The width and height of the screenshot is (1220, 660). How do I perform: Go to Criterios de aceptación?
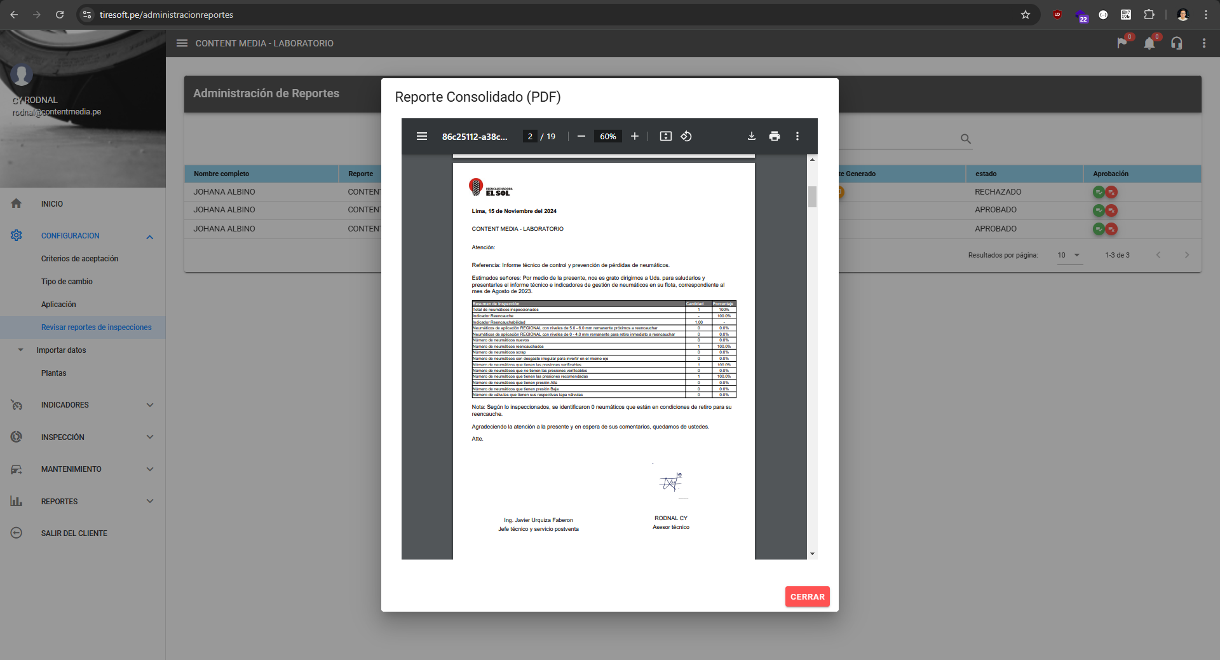pyautogui.click(x=79, y=259)
